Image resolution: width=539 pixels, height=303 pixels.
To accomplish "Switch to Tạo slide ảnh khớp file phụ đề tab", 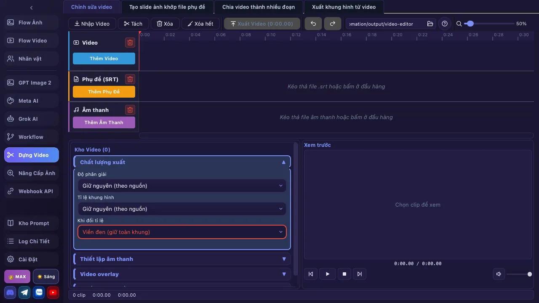I will click(167, 7).
